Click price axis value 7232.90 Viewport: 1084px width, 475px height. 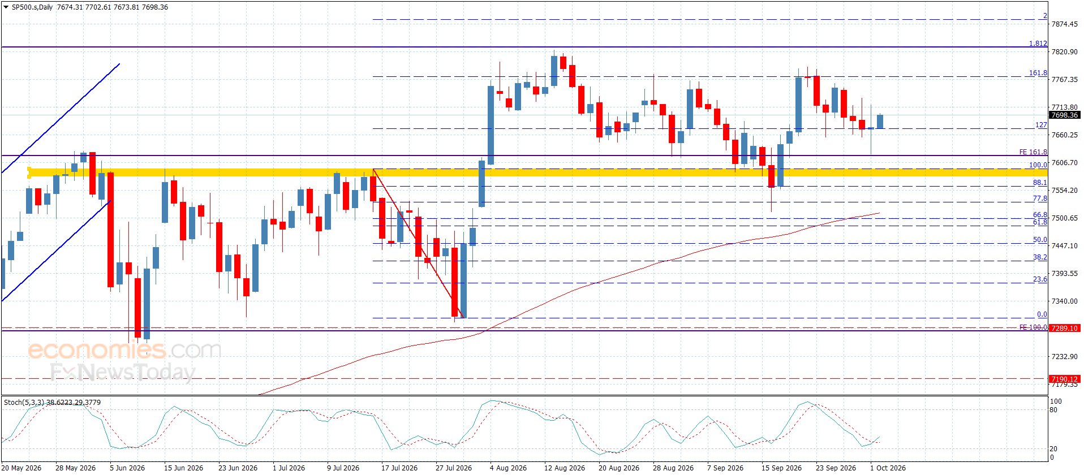click(1064, 356)
